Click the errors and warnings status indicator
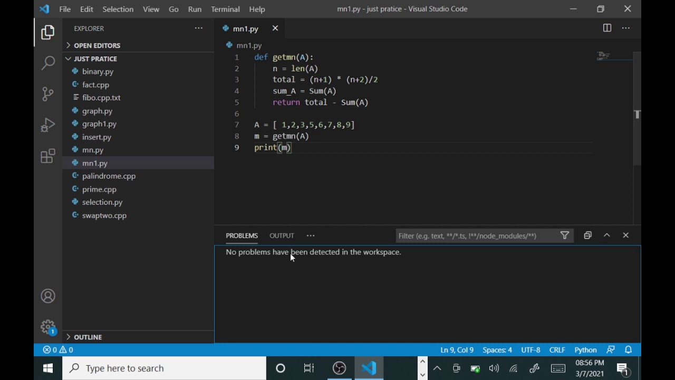The height and width of the screenshot is (380, 675). click(58, 350)
